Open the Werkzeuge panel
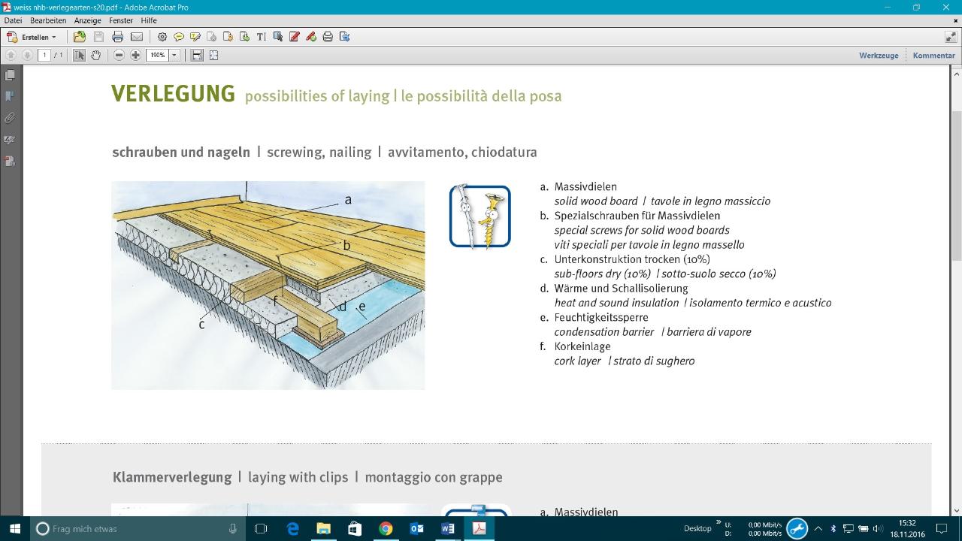962x541 pixels. pyautogui.click(x=879, y=55)
